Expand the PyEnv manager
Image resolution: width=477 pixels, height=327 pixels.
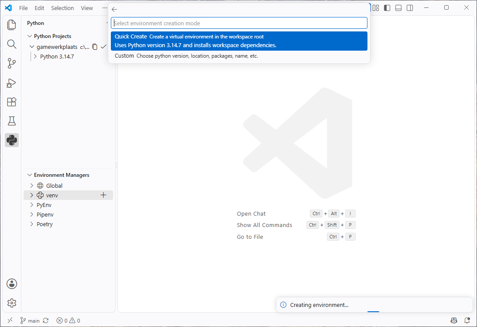(31, 205)
